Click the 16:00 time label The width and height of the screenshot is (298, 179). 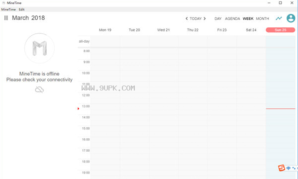86,140
